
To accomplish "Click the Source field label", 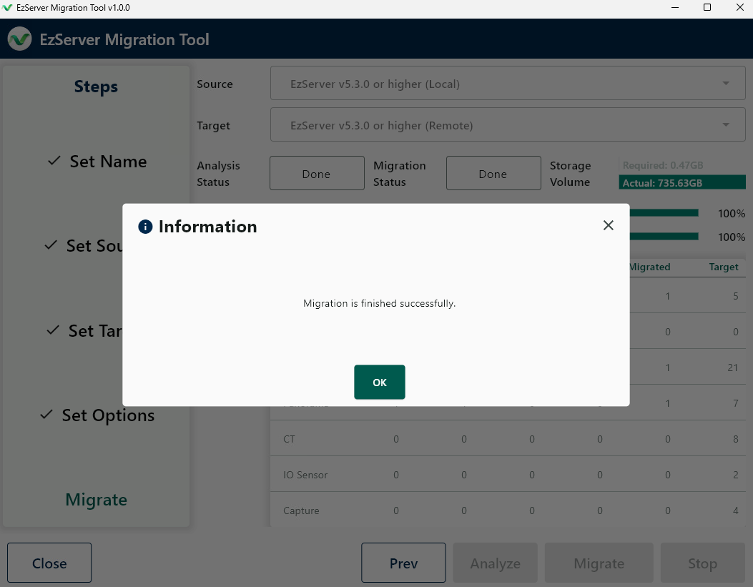I will [x=215, y=84].
